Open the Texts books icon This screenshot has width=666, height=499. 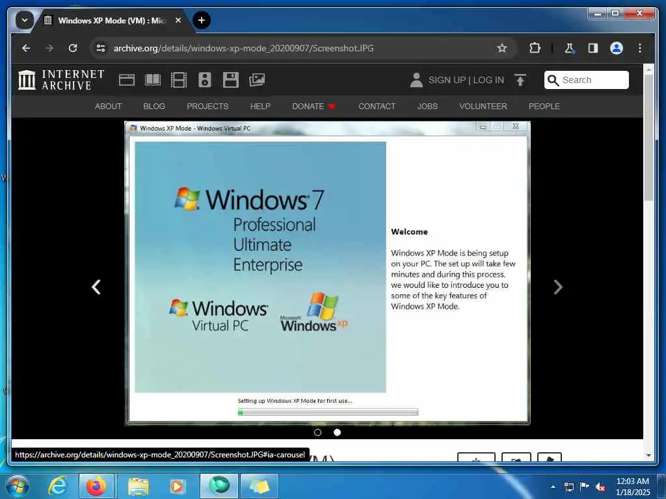point(153,80)
